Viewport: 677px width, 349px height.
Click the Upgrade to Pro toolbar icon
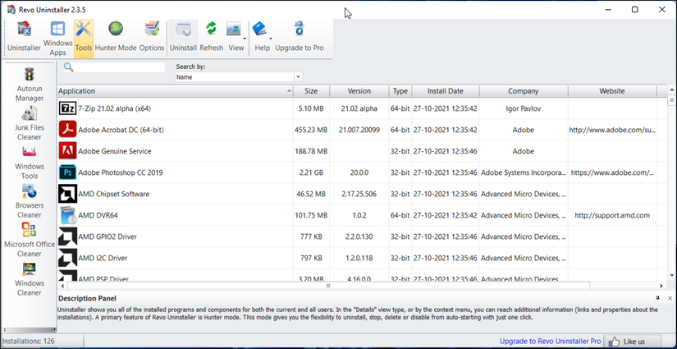tap(299, 38)
